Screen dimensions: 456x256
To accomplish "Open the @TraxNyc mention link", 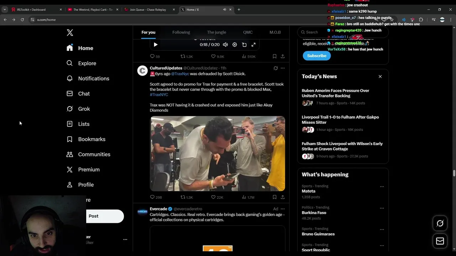I will tap(180, 74).
